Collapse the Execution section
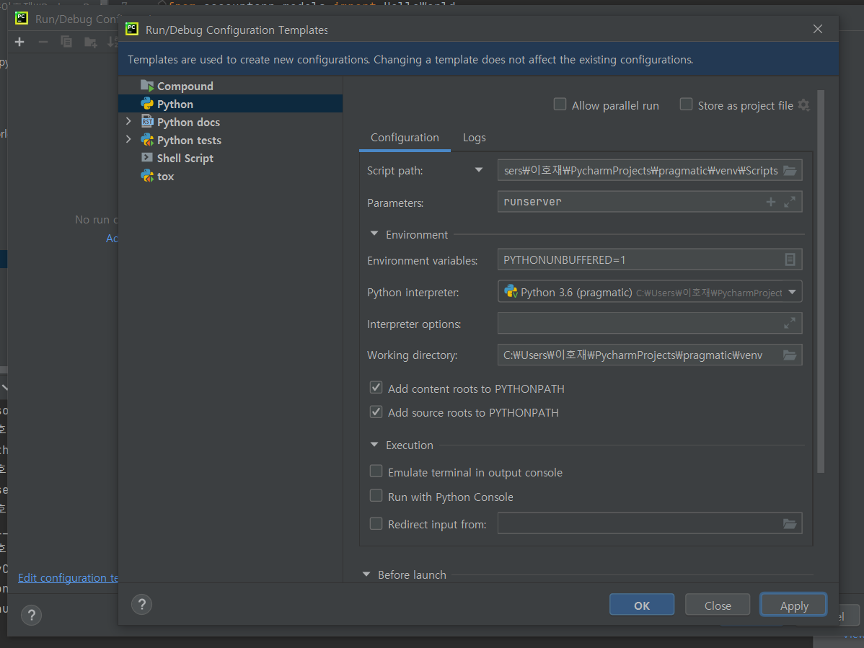This screenshot has width=864, height=648. [374, 444]
